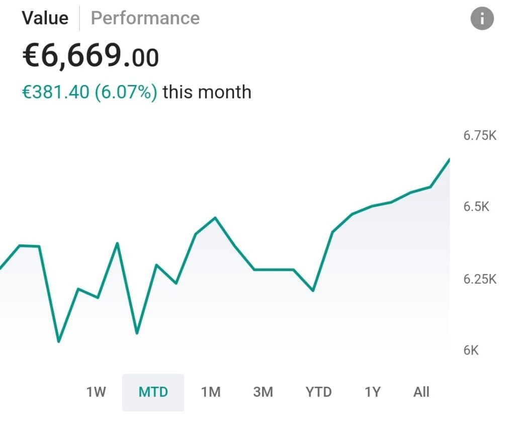Choose the 3M chart period

[263, 392]
